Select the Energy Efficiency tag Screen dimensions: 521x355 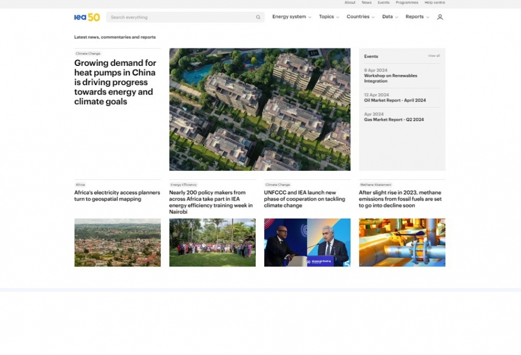click(183, 185)
